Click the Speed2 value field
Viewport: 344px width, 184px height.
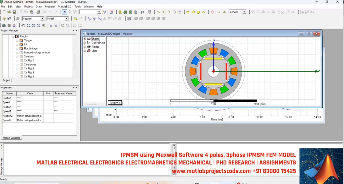coord(30,120)
